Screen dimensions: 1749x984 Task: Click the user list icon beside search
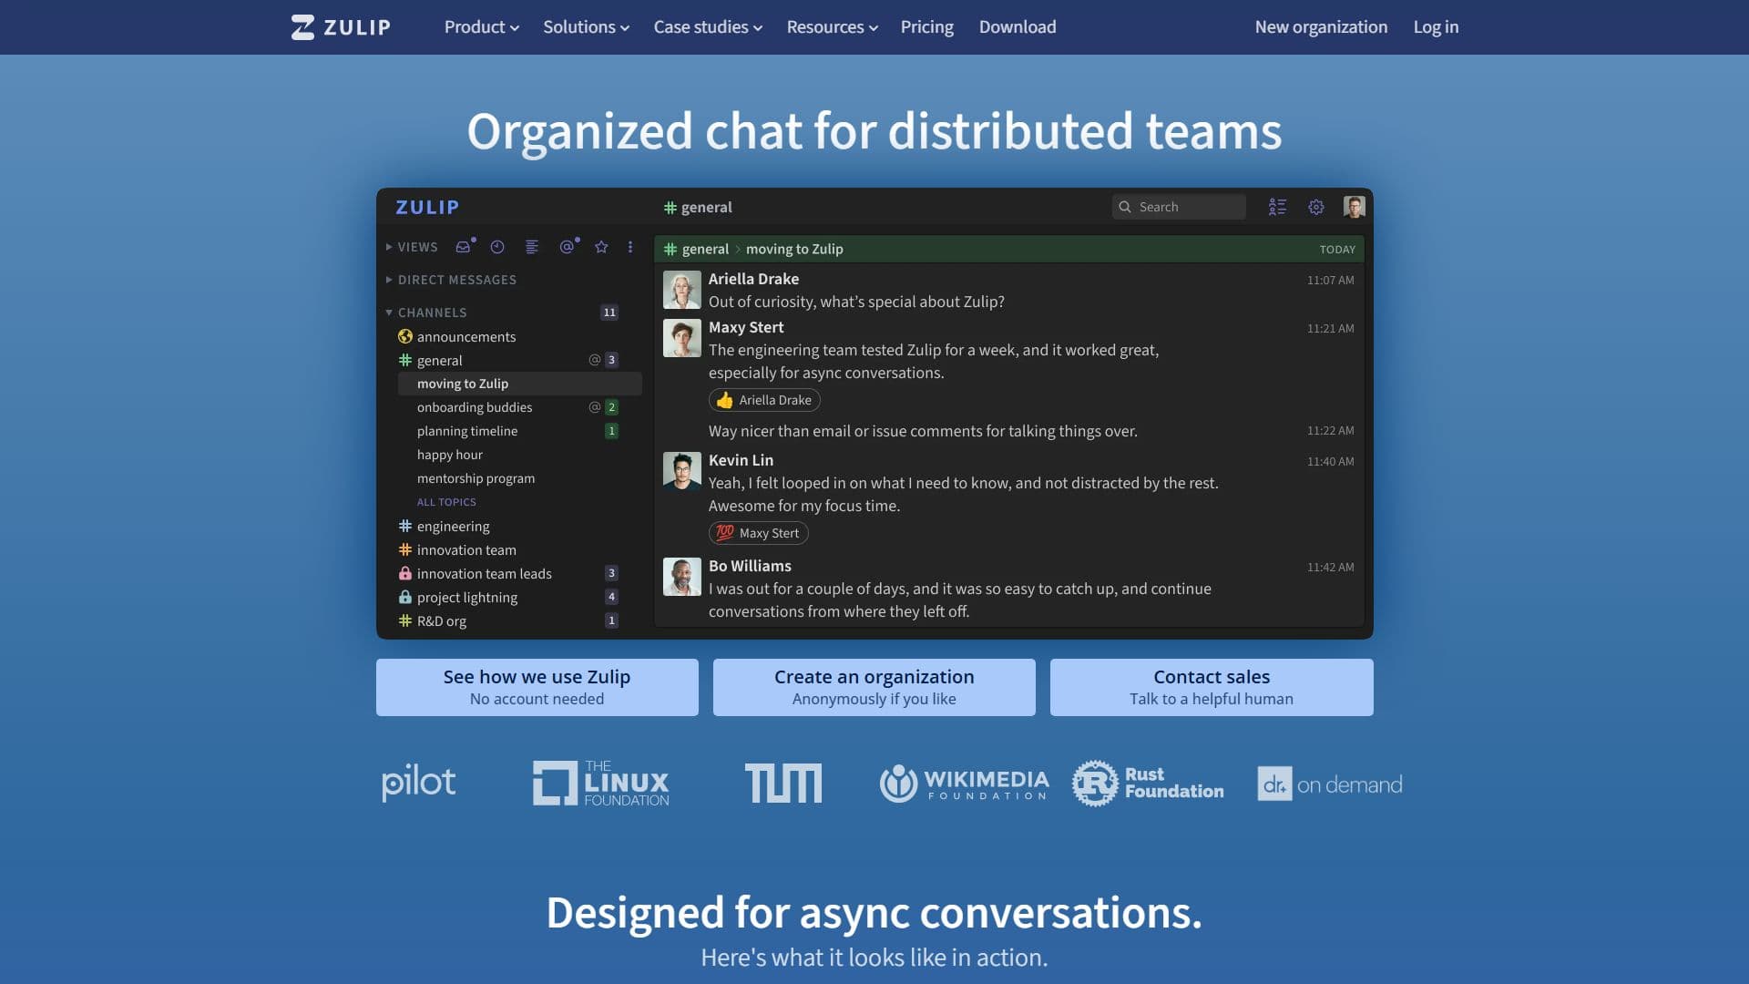coord(1277,207)
